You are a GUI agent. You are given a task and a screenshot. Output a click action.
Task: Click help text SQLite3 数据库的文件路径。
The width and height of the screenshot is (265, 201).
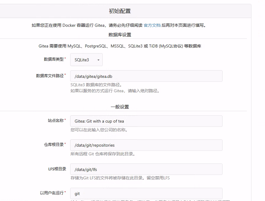point(96,85)
